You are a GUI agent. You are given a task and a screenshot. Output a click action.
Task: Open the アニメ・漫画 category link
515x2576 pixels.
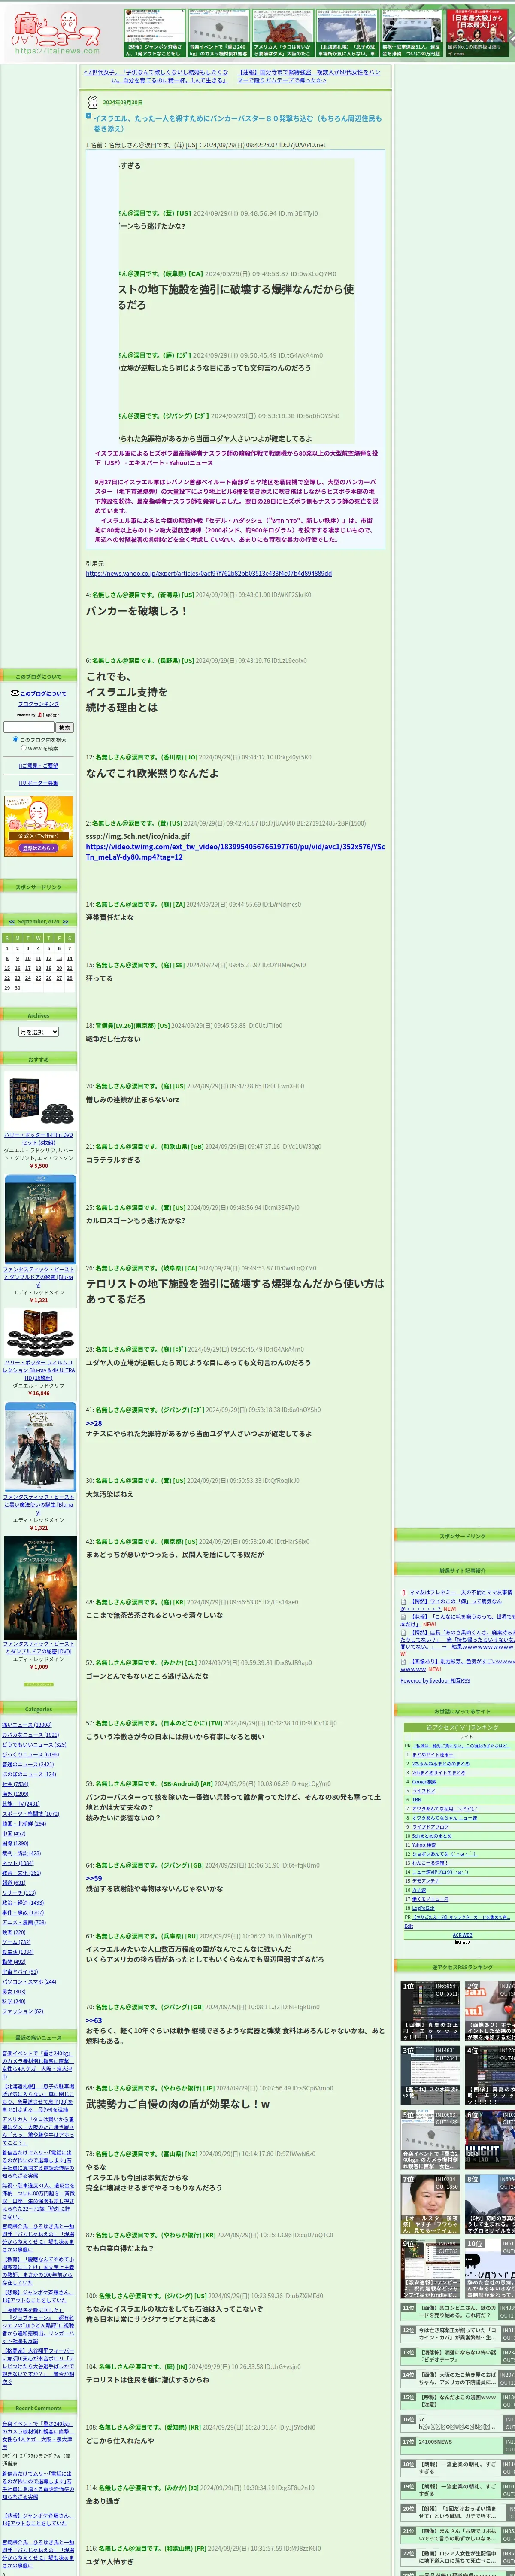pyautogui.click(x=24, y=1923)
